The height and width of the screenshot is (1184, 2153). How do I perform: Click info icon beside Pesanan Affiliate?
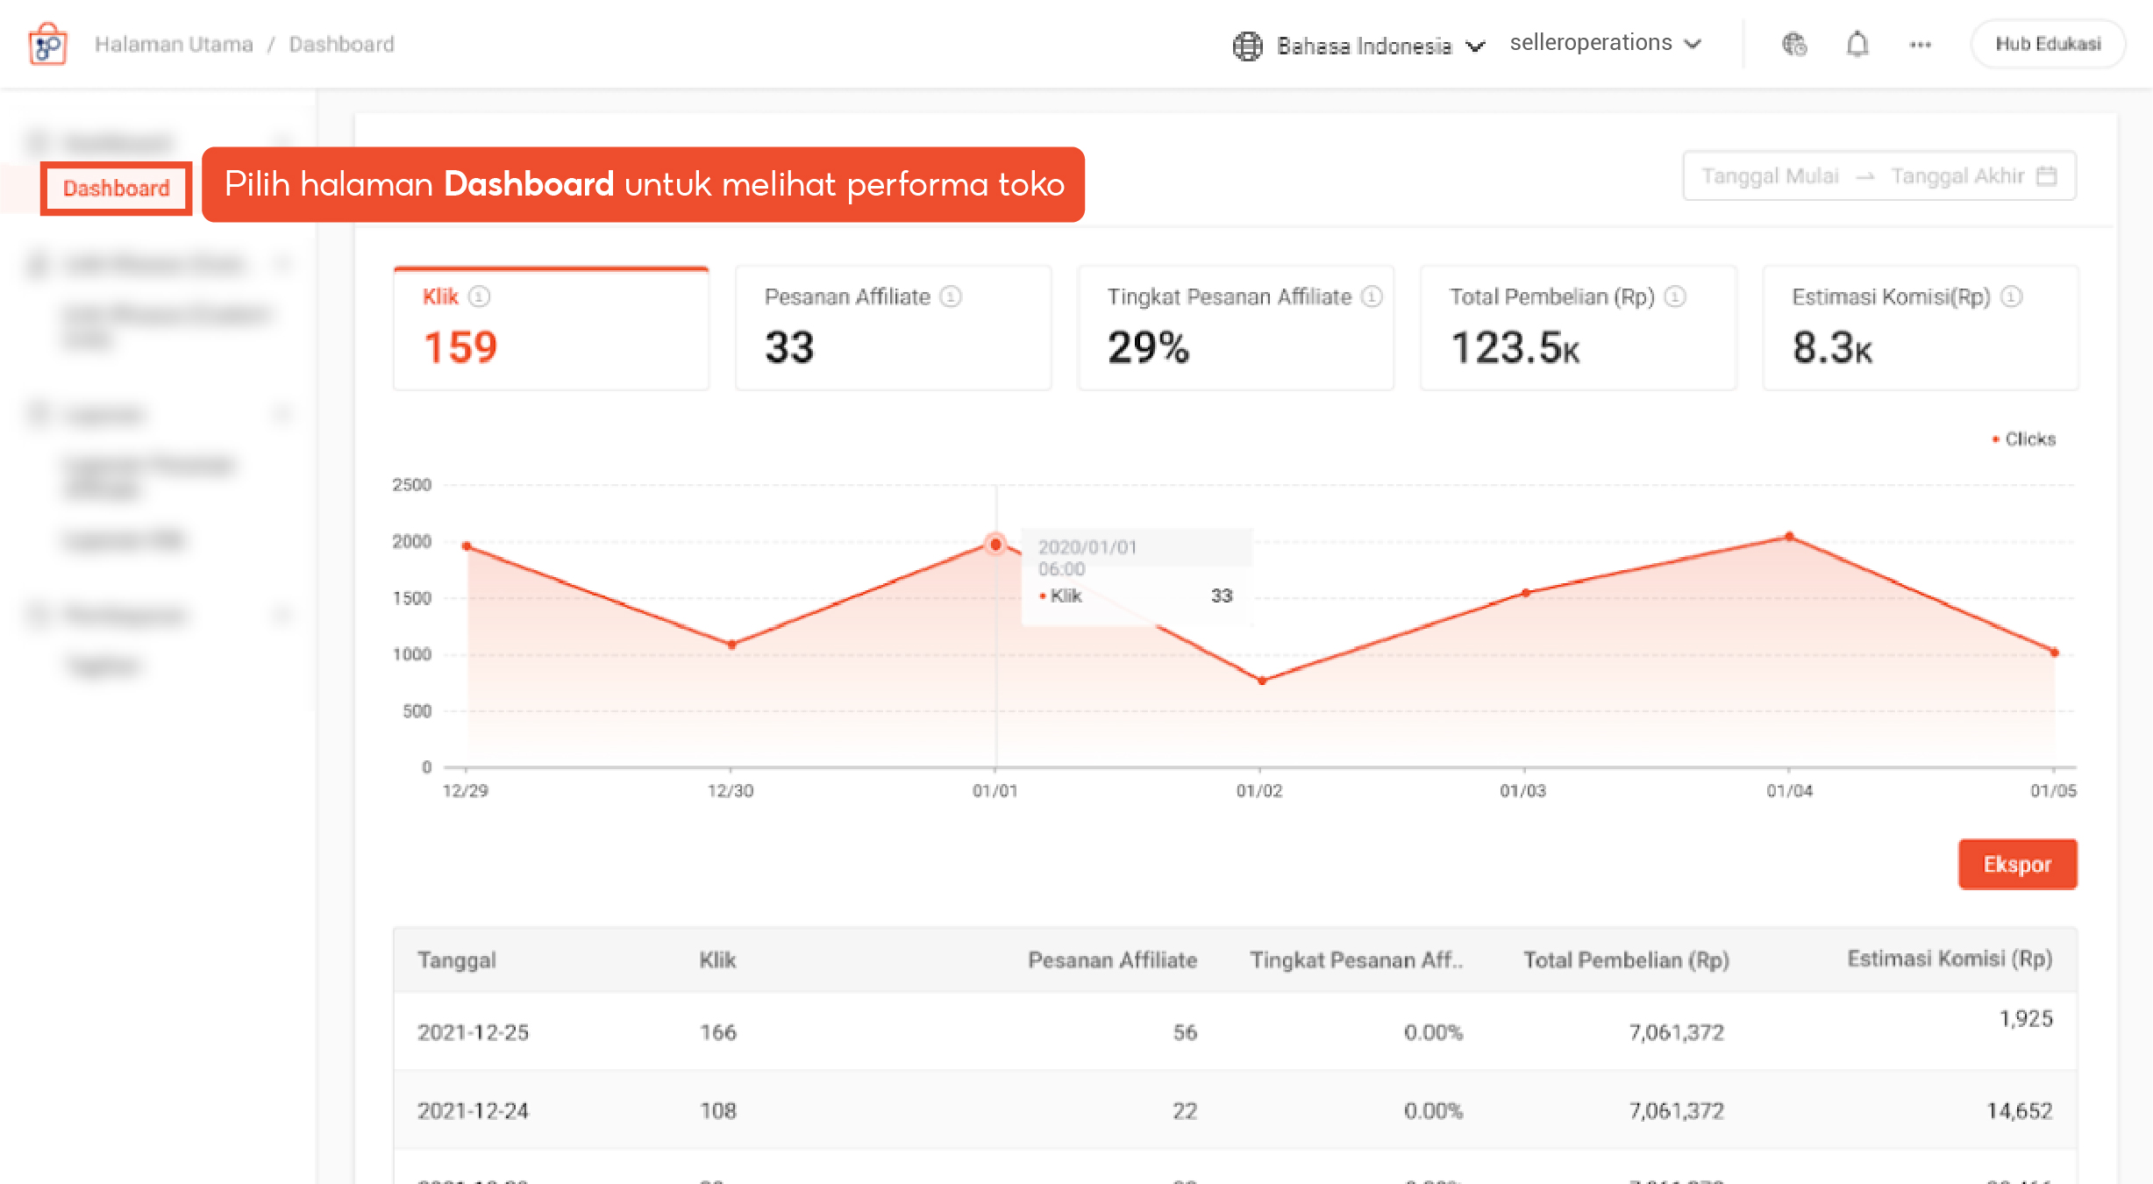951,296
